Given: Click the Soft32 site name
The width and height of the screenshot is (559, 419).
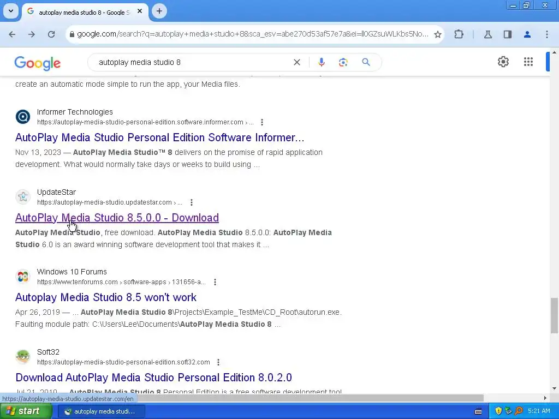Looking at the screenshot, I should click(x=48, y=352).
